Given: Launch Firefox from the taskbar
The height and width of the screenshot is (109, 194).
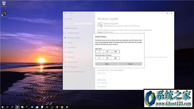Looking at the screenshot, I should [x=57, y=107].
